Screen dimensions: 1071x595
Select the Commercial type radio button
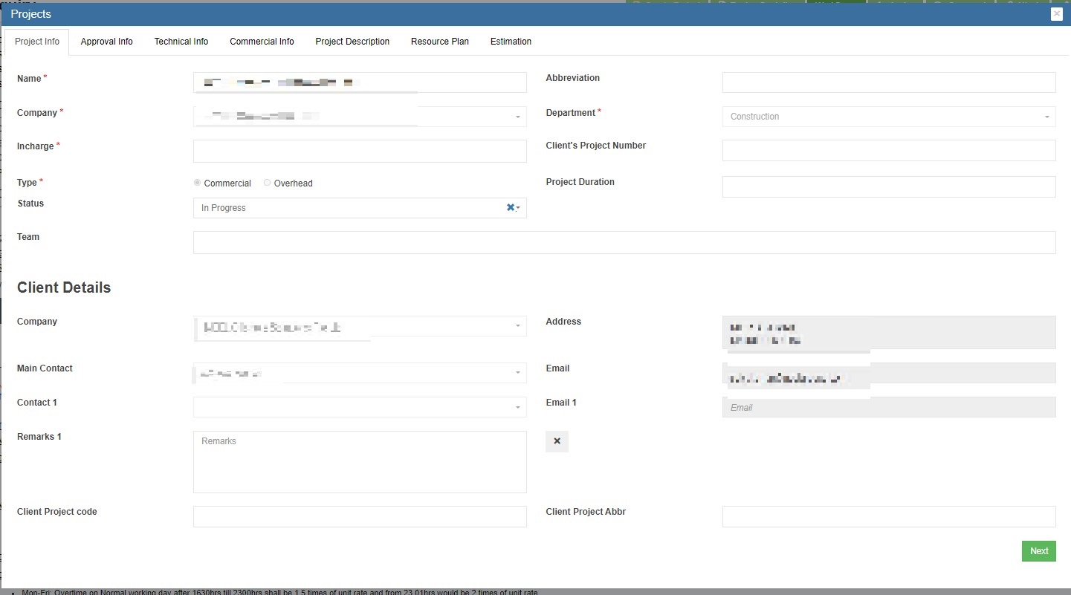tap(197, 183)
